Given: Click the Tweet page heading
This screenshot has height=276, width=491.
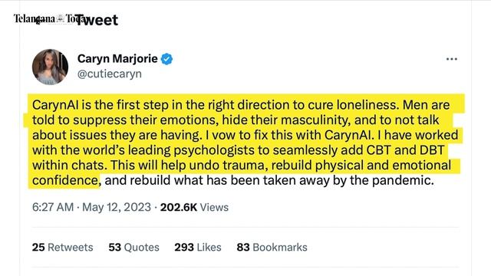Looking at the screenshot, I should (x=97, y=20).
